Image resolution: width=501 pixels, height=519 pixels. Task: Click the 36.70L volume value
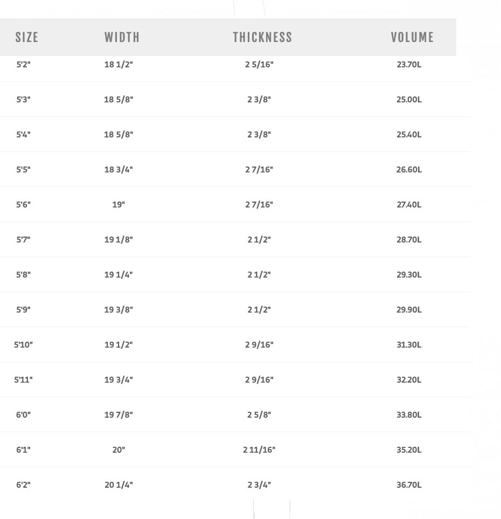coord(409,485)
